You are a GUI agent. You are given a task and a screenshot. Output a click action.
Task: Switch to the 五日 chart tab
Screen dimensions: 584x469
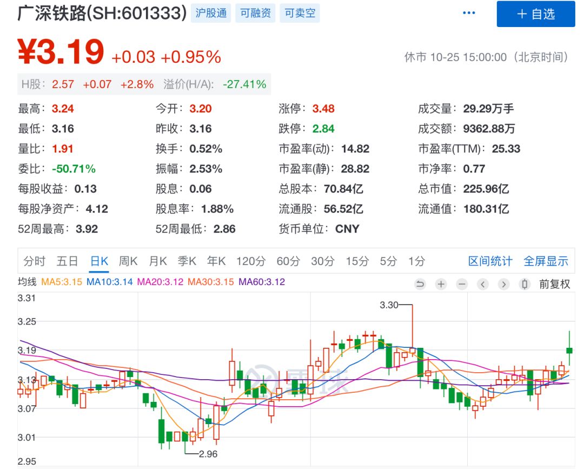click(x=67, y=261)
